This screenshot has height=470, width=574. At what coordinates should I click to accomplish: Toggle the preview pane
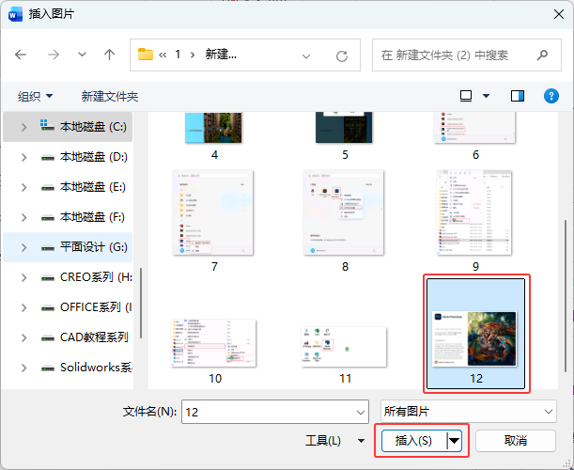[518, 96]
